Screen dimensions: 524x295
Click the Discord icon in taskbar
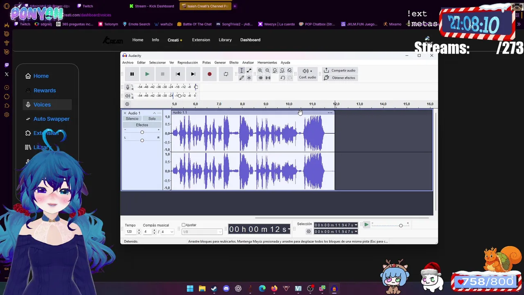point(226,288)
